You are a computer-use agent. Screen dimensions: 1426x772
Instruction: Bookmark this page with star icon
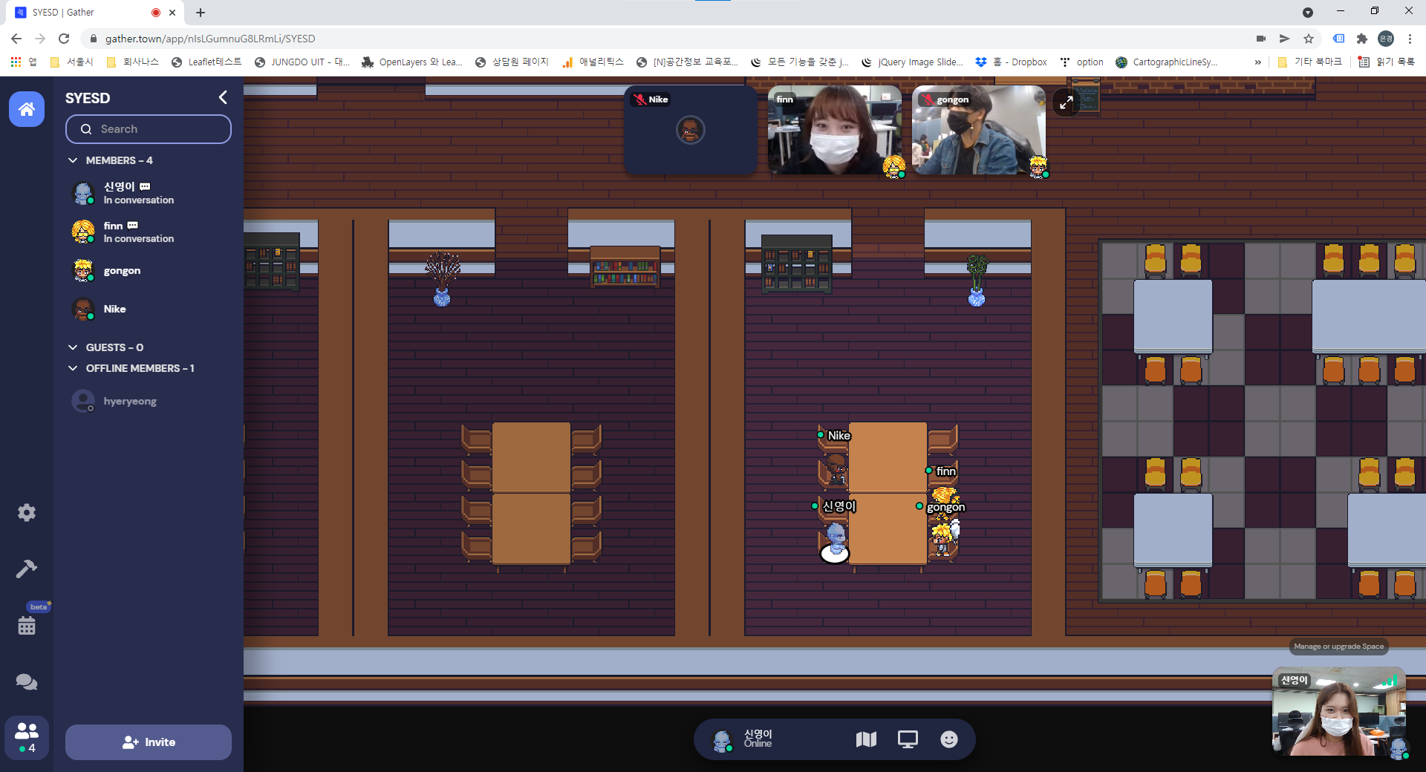click(1309, 39)
